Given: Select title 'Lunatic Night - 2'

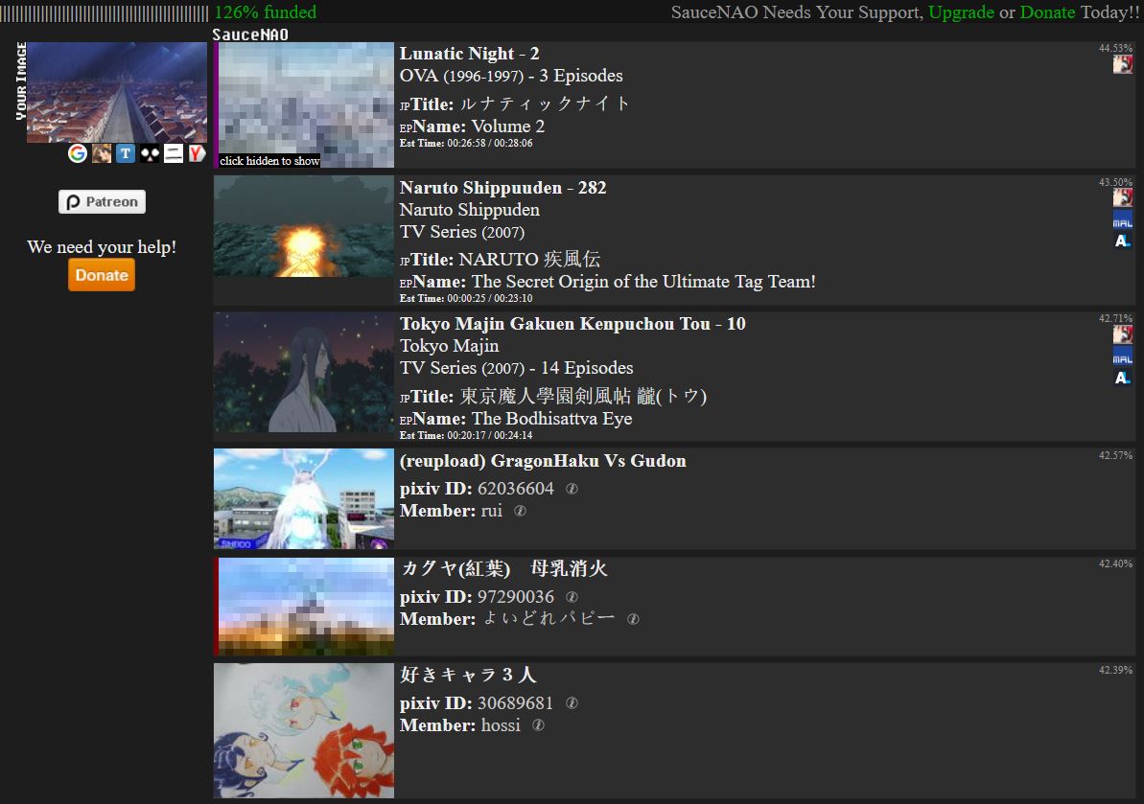Looking at the screenshot, I should tap(469, 54).
